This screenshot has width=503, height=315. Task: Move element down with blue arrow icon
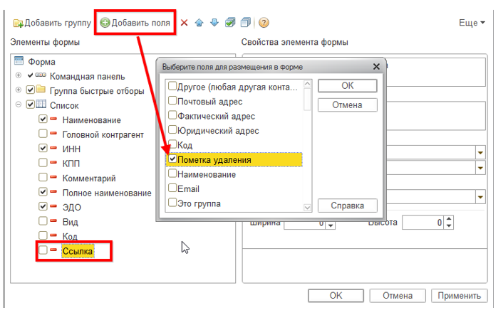[x=214, y=23]
